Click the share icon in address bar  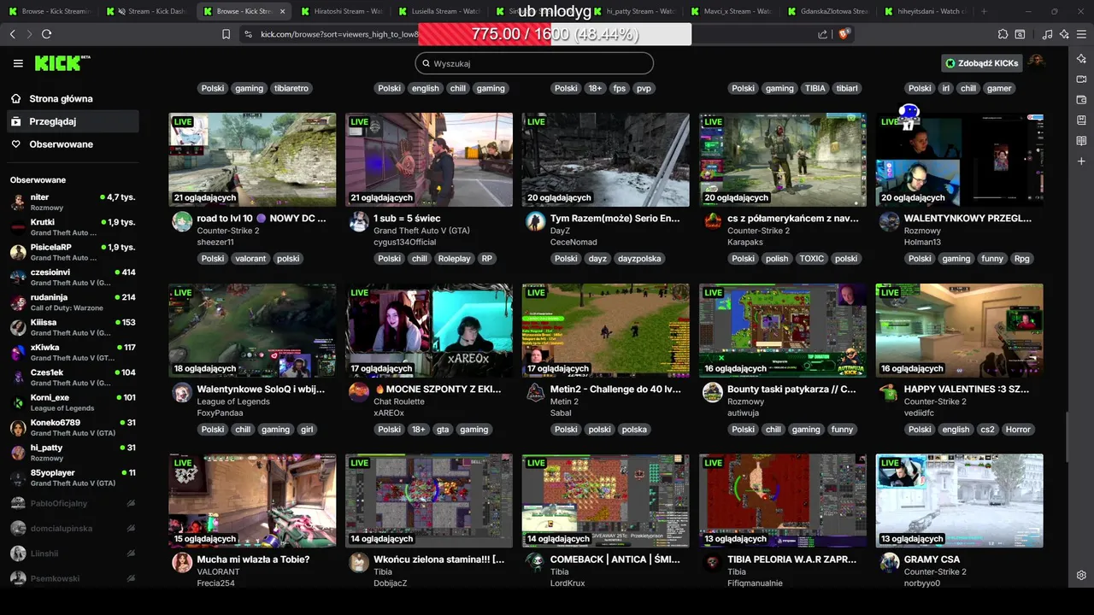pos(822,34)
